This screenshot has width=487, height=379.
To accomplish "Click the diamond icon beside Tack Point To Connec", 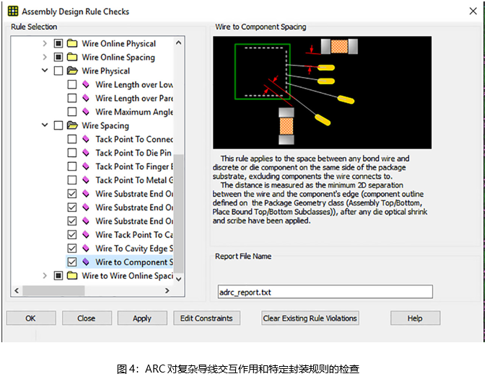I will click(86, 139).
